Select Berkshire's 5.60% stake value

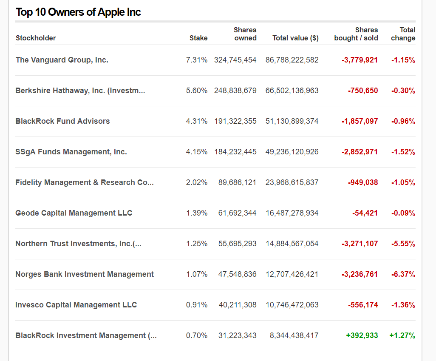(197, 91)
